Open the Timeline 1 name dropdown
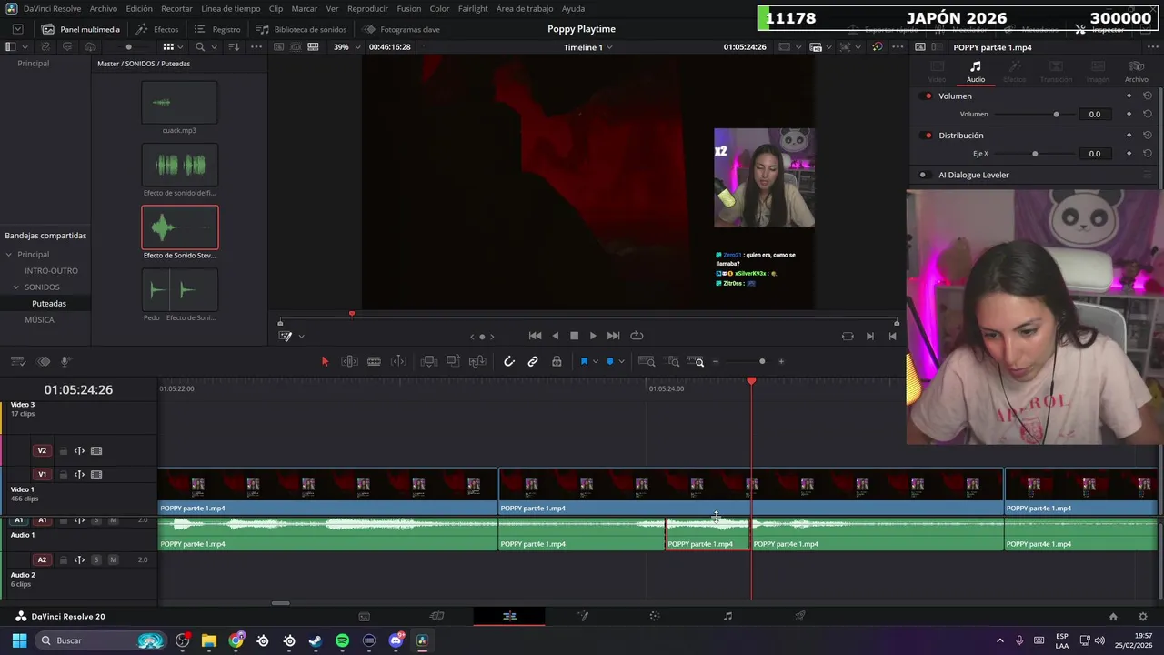 point(587,46)
